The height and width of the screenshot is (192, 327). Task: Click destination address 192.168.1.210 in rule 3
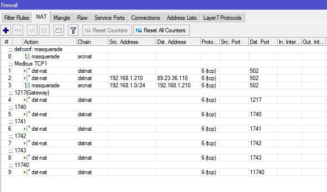pyautogui.click(x=174, y=85)
